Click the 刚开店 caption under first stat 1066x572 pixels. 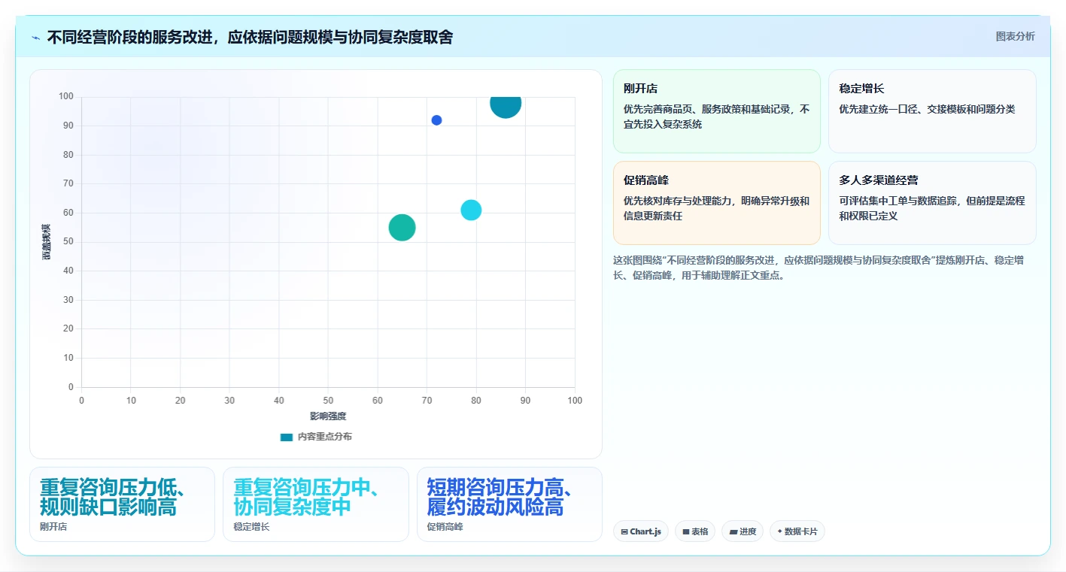(x=53, y=527)
